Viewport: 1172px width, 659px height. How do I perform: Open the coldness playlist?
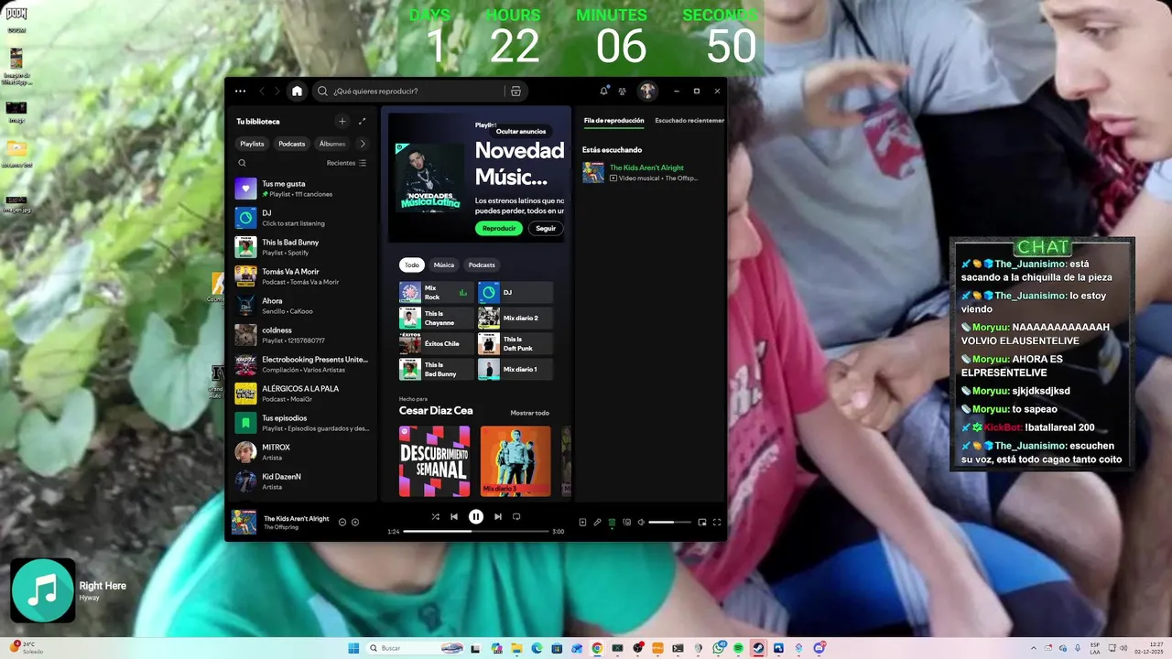[302, 335]
